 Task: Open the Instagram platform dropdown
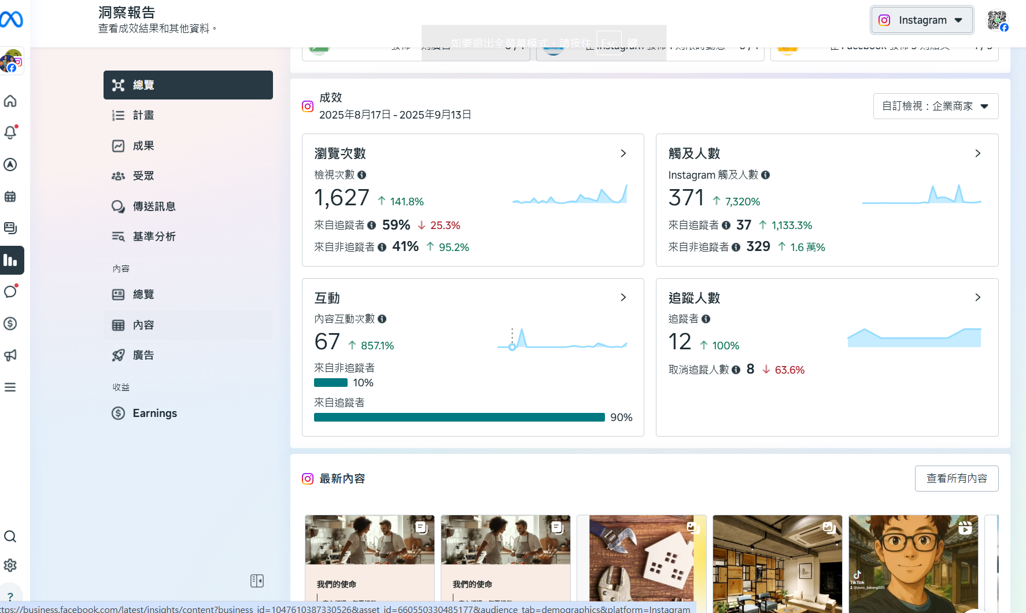click(x=922, y=20)
